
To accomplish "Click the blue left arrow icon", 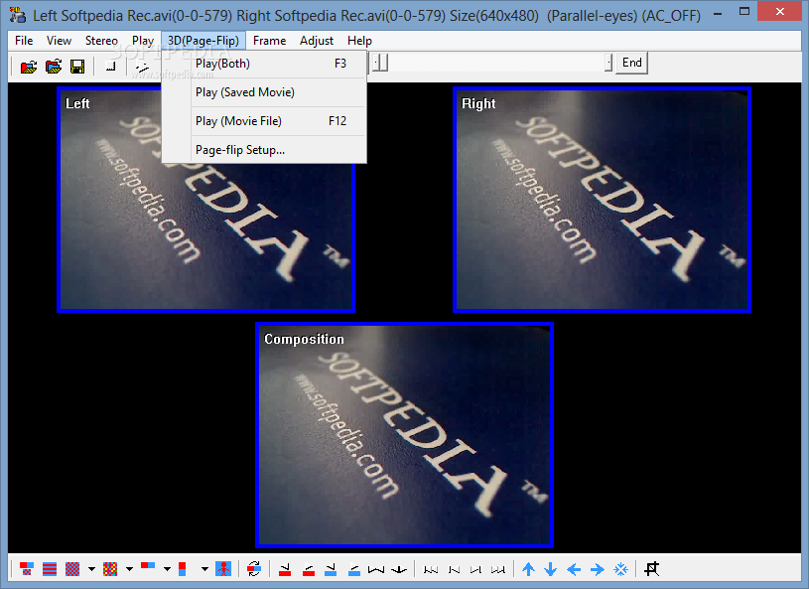I will click(x=574, y=569).
